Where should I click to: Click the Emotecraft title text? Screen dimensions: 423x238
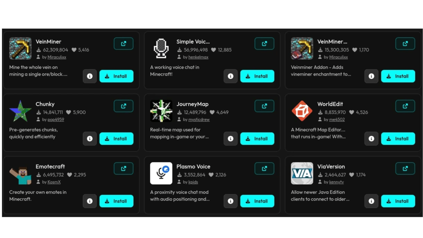(x=50, y=167)
